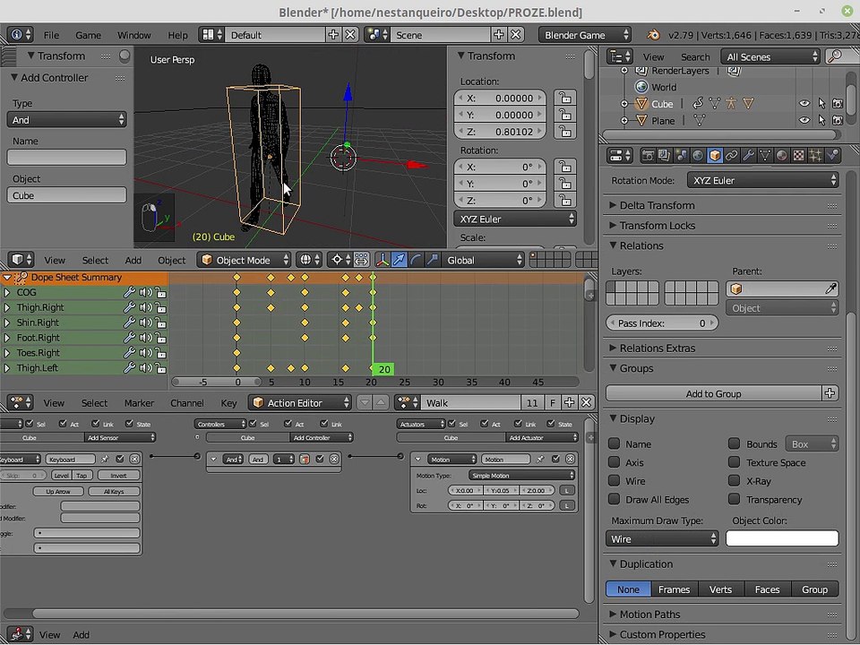Viewport: 860px width, 645px height.
Task: Open the Object properties tab cube icon
Action: tap(714, 156)
